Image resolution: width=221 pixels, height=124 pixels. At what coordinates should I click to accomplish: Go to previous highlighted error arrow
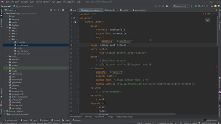[213, 14]
